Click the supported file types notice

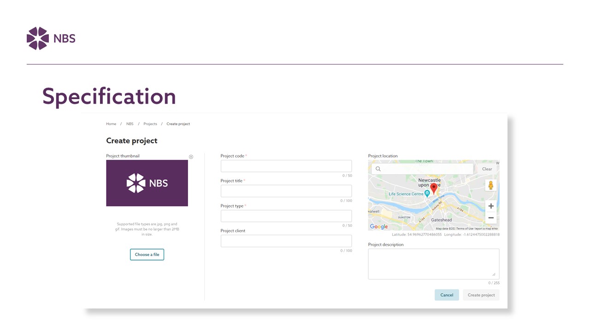point(147,229)
